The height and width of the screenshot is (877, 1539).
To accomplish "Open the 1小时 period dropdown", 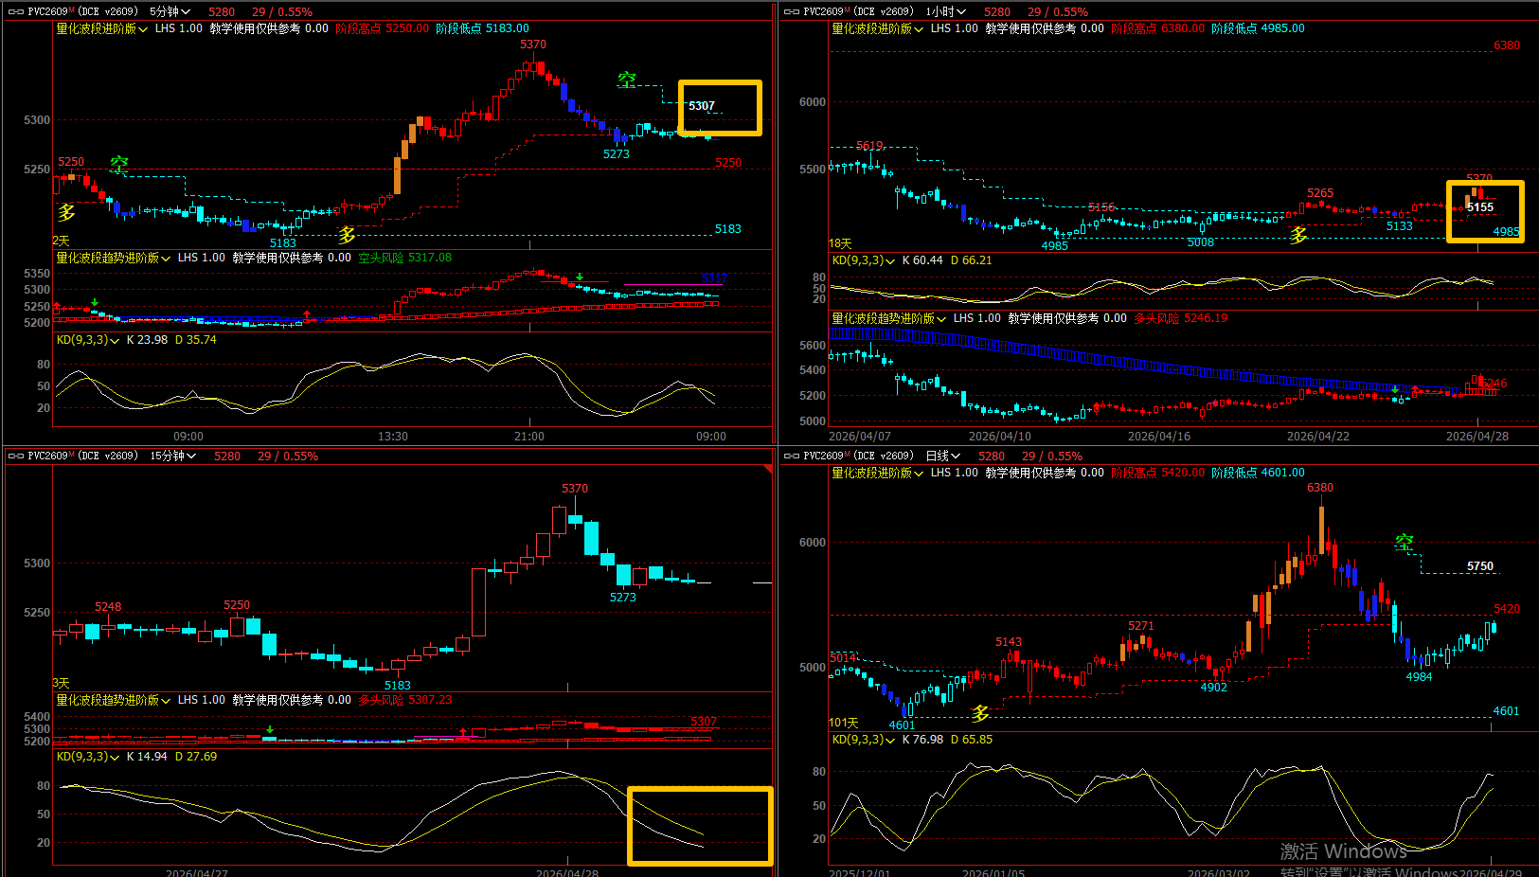I will click(946, 12).
